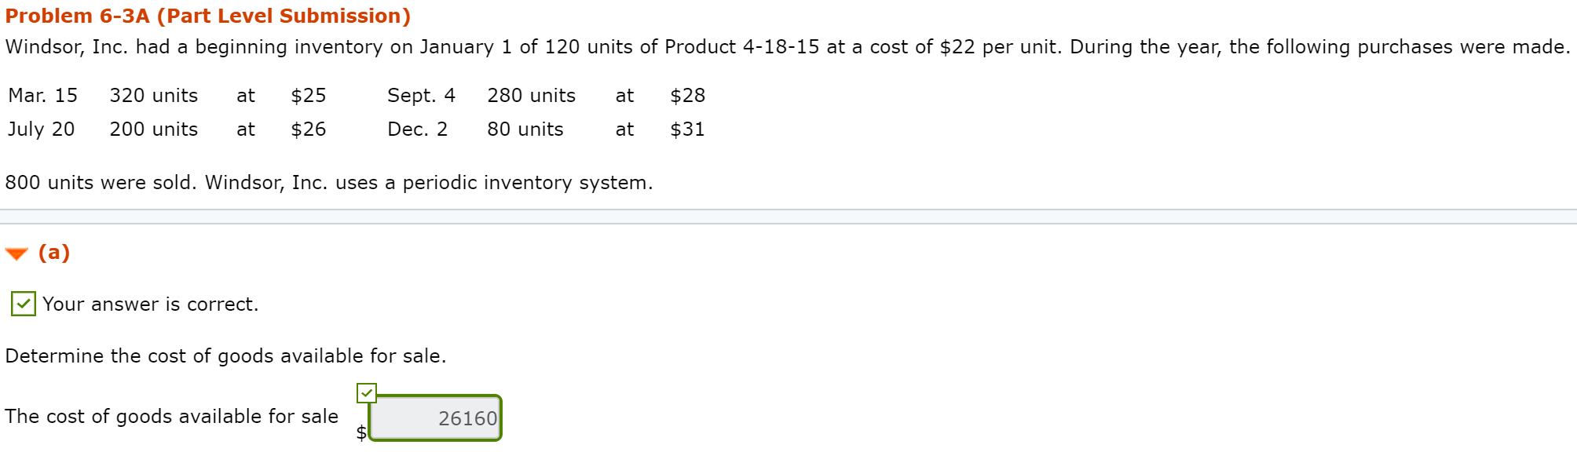Click 'Your answer is correct' text

click(149, 304)
